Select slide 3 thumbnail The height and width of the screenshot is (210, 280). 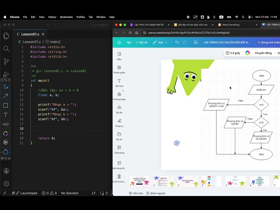click(x=187, y=181)
